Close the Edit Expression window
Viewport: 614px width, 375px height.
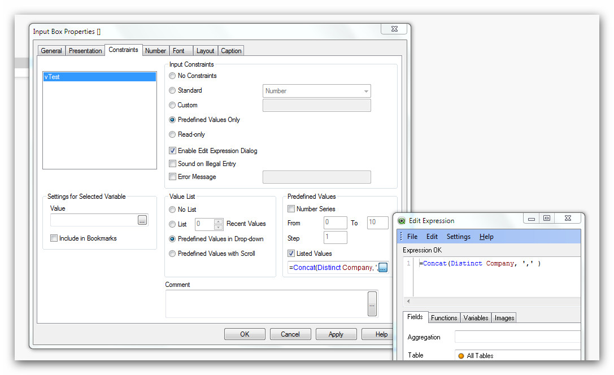[x=568, y=219]
